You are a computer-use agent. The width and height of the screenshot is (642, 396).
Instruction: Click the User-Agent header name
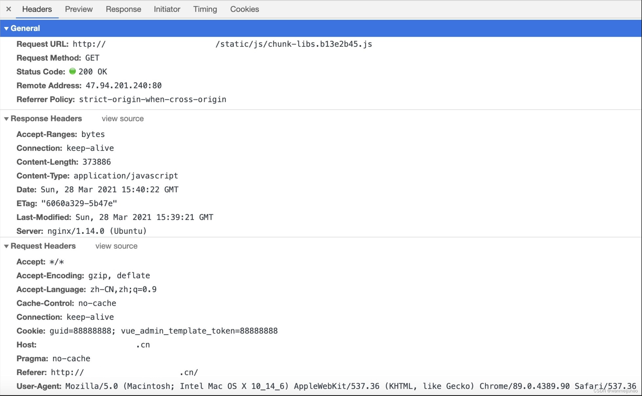pos(39,386)
